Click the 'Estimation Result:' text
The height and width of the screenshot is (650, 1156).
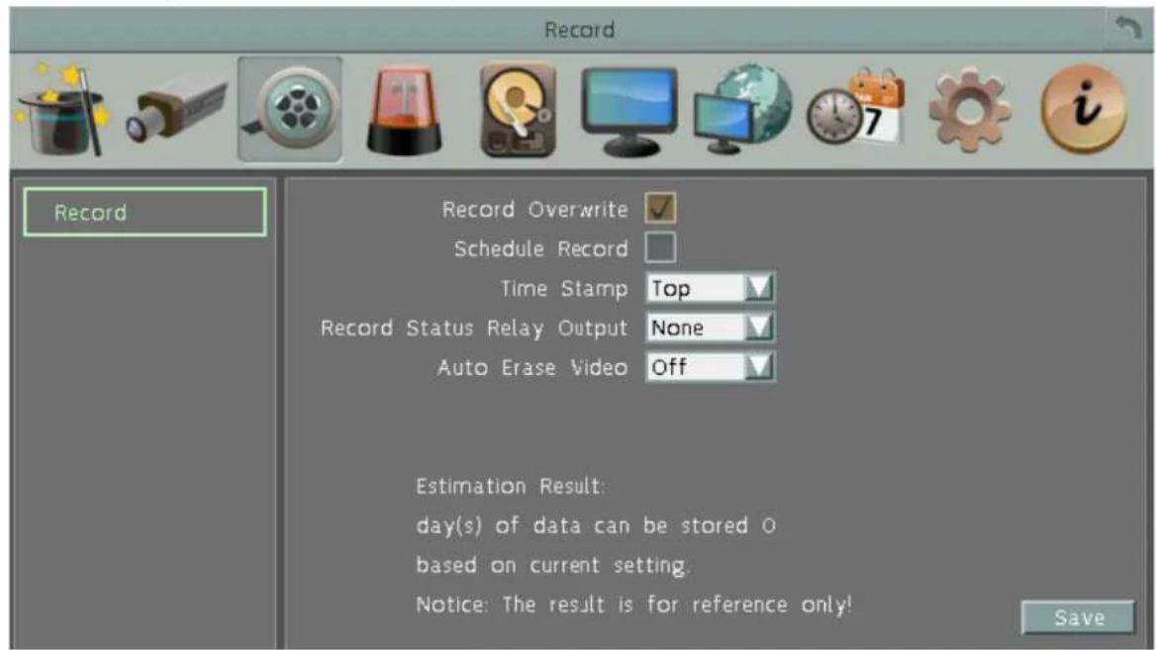tap(510, 487)
